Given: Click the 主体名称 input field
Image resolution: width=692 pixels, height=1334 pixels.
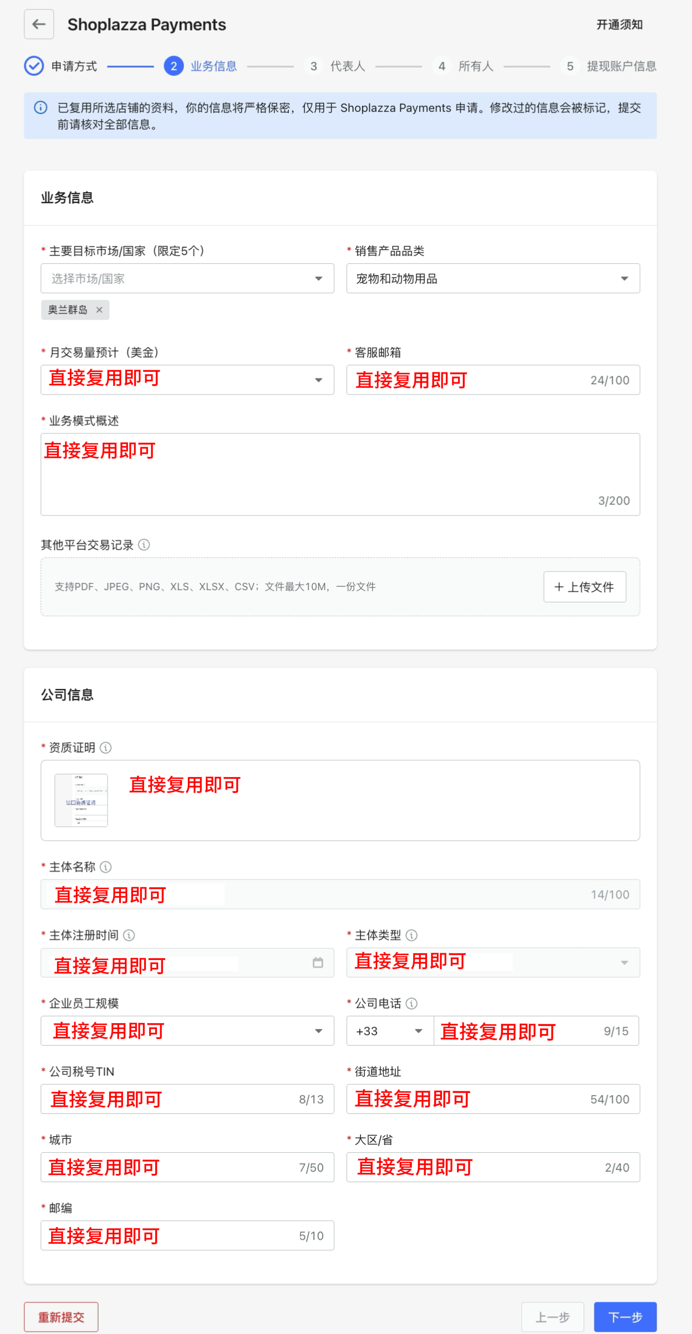Looking at the screenshot, I should 340,895.
